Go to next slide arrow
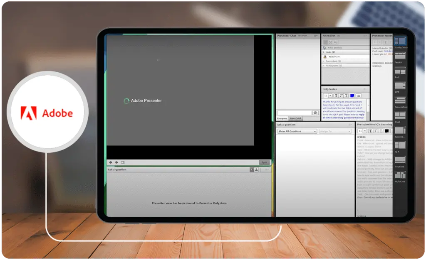This screenshot has height=260, width=426. (116, 162)
